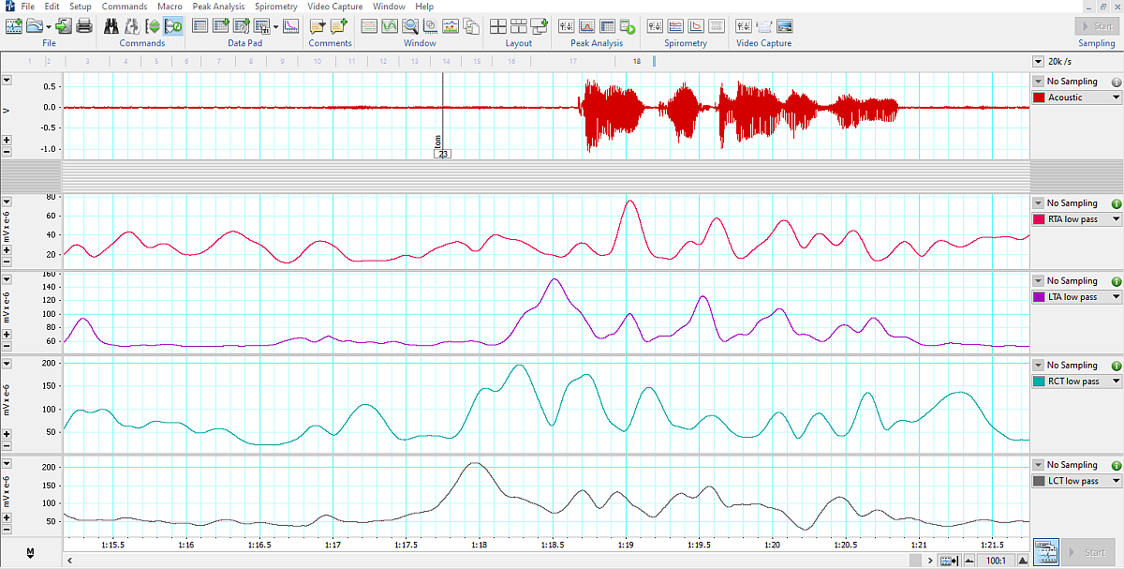The height and width of the screenshot is (569, 1124).
Task: Open the Zoom View magnifier icon
Action: (x=409, y=26)
